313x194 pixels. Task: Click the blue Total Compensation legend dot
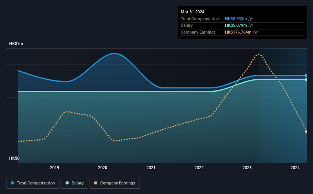click(x=12, y=183)
